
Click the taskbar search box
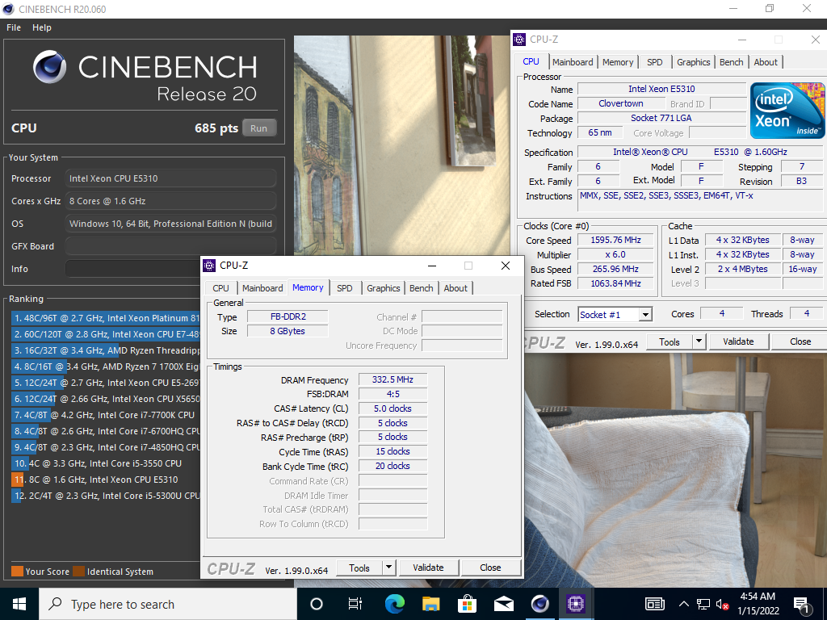coord(168,604)
